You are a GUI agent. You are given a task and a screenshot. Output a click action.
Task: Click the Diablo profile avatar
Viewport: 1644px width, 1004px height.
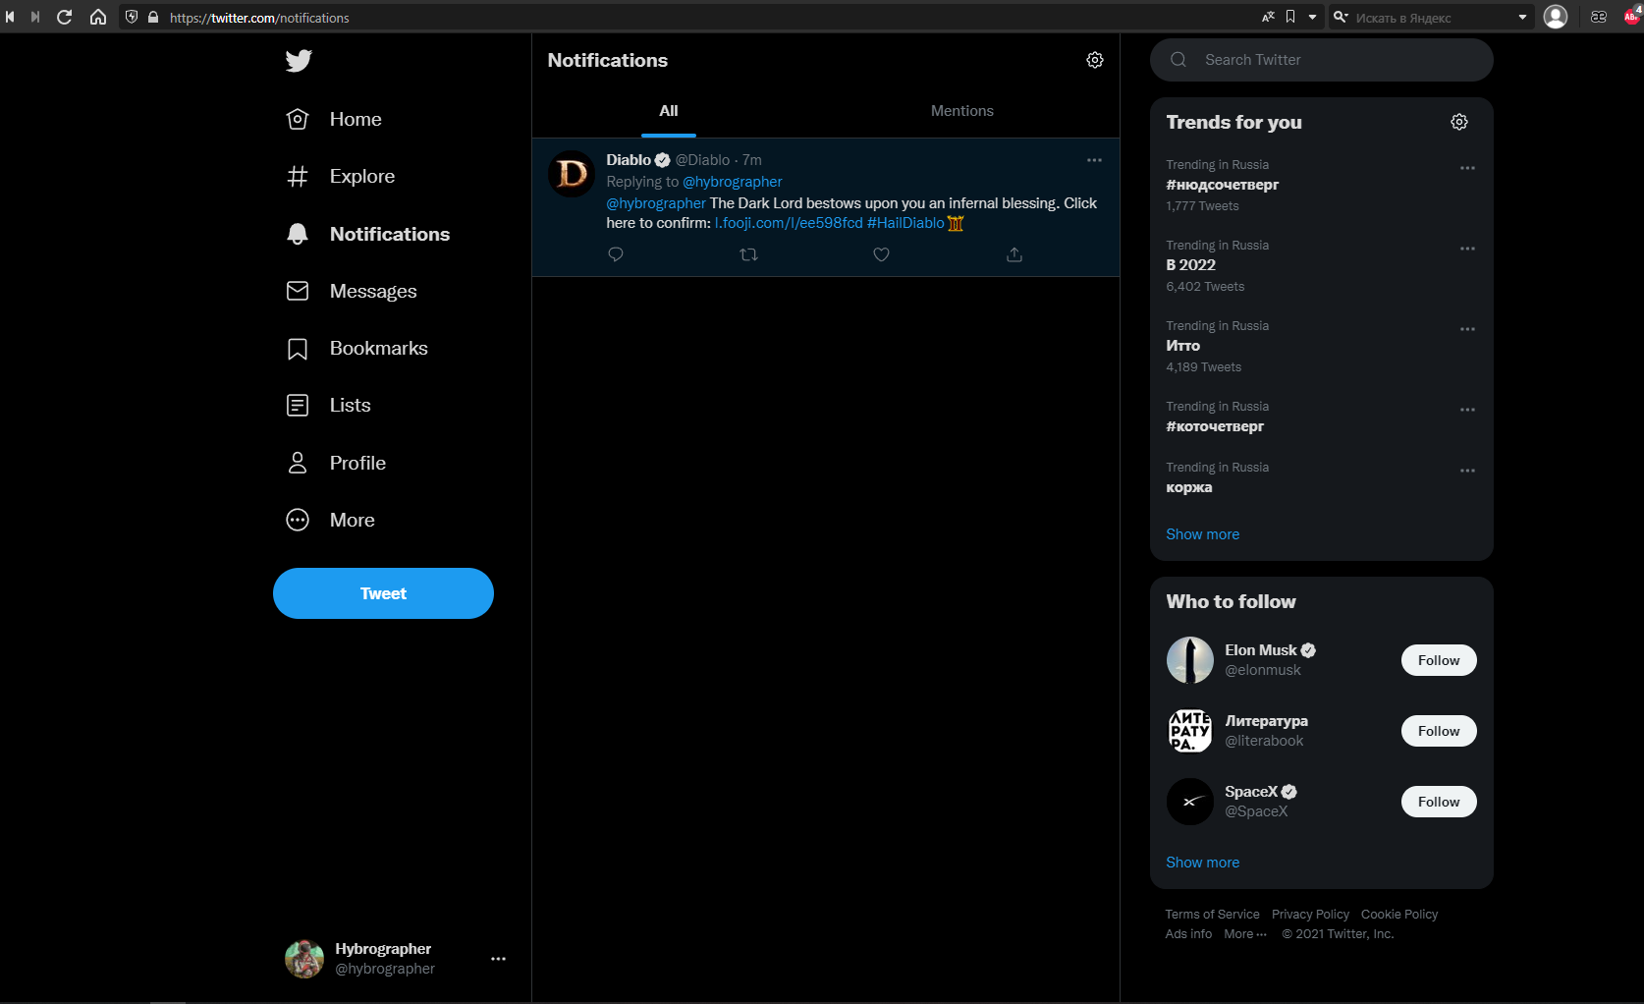click(x=572, y=174)
